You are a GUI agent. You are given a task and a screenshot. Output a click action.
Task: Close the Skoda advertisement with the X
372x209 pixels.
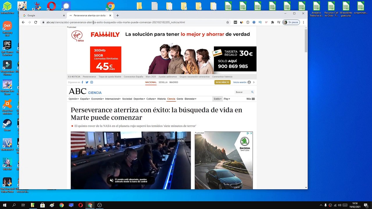pyautogui.click(x=251, y=133)
